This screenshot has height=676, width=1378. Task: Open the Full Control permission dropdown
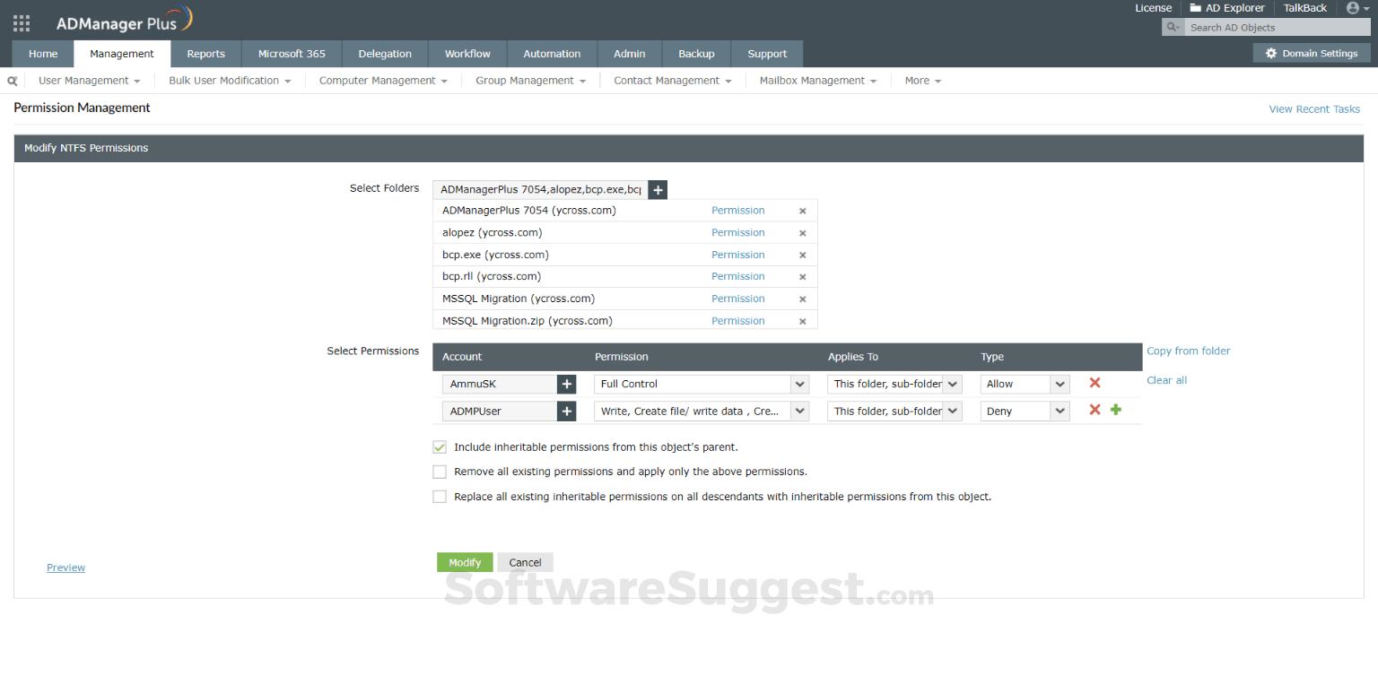(798, 383)
